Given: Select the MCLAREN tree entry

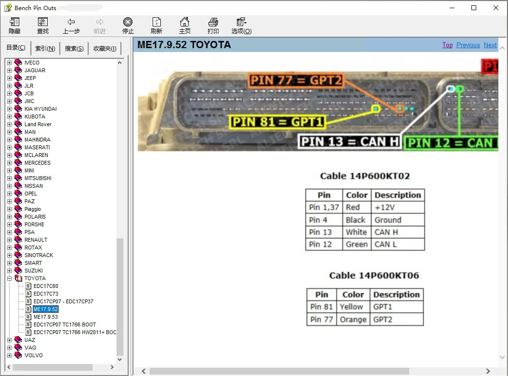Looking at the screenshot, I should [x=36, y=155].
